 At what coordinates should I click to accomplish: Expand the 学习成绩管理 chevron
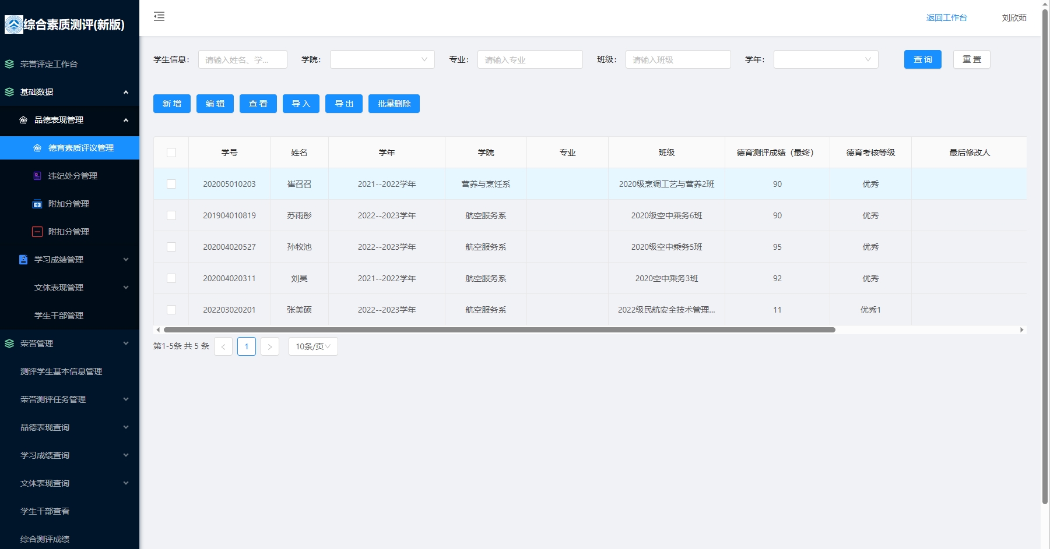[126, 260]
